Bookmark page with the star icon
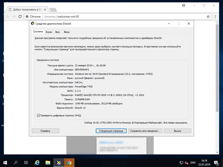This screenshot has height=167, width=223. (208, 16)
